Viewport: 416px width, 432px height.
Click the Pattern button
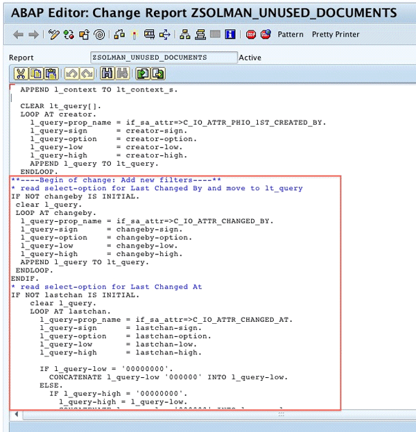pyautogui.click(x=291, y=35)
